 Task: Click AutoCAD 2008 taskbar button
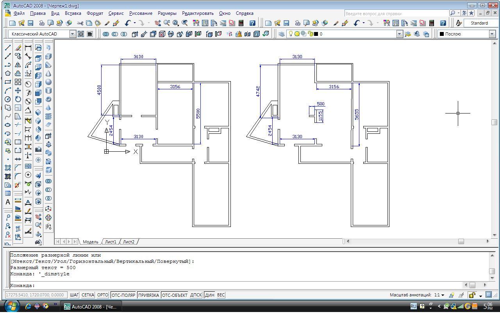point(91,307)
